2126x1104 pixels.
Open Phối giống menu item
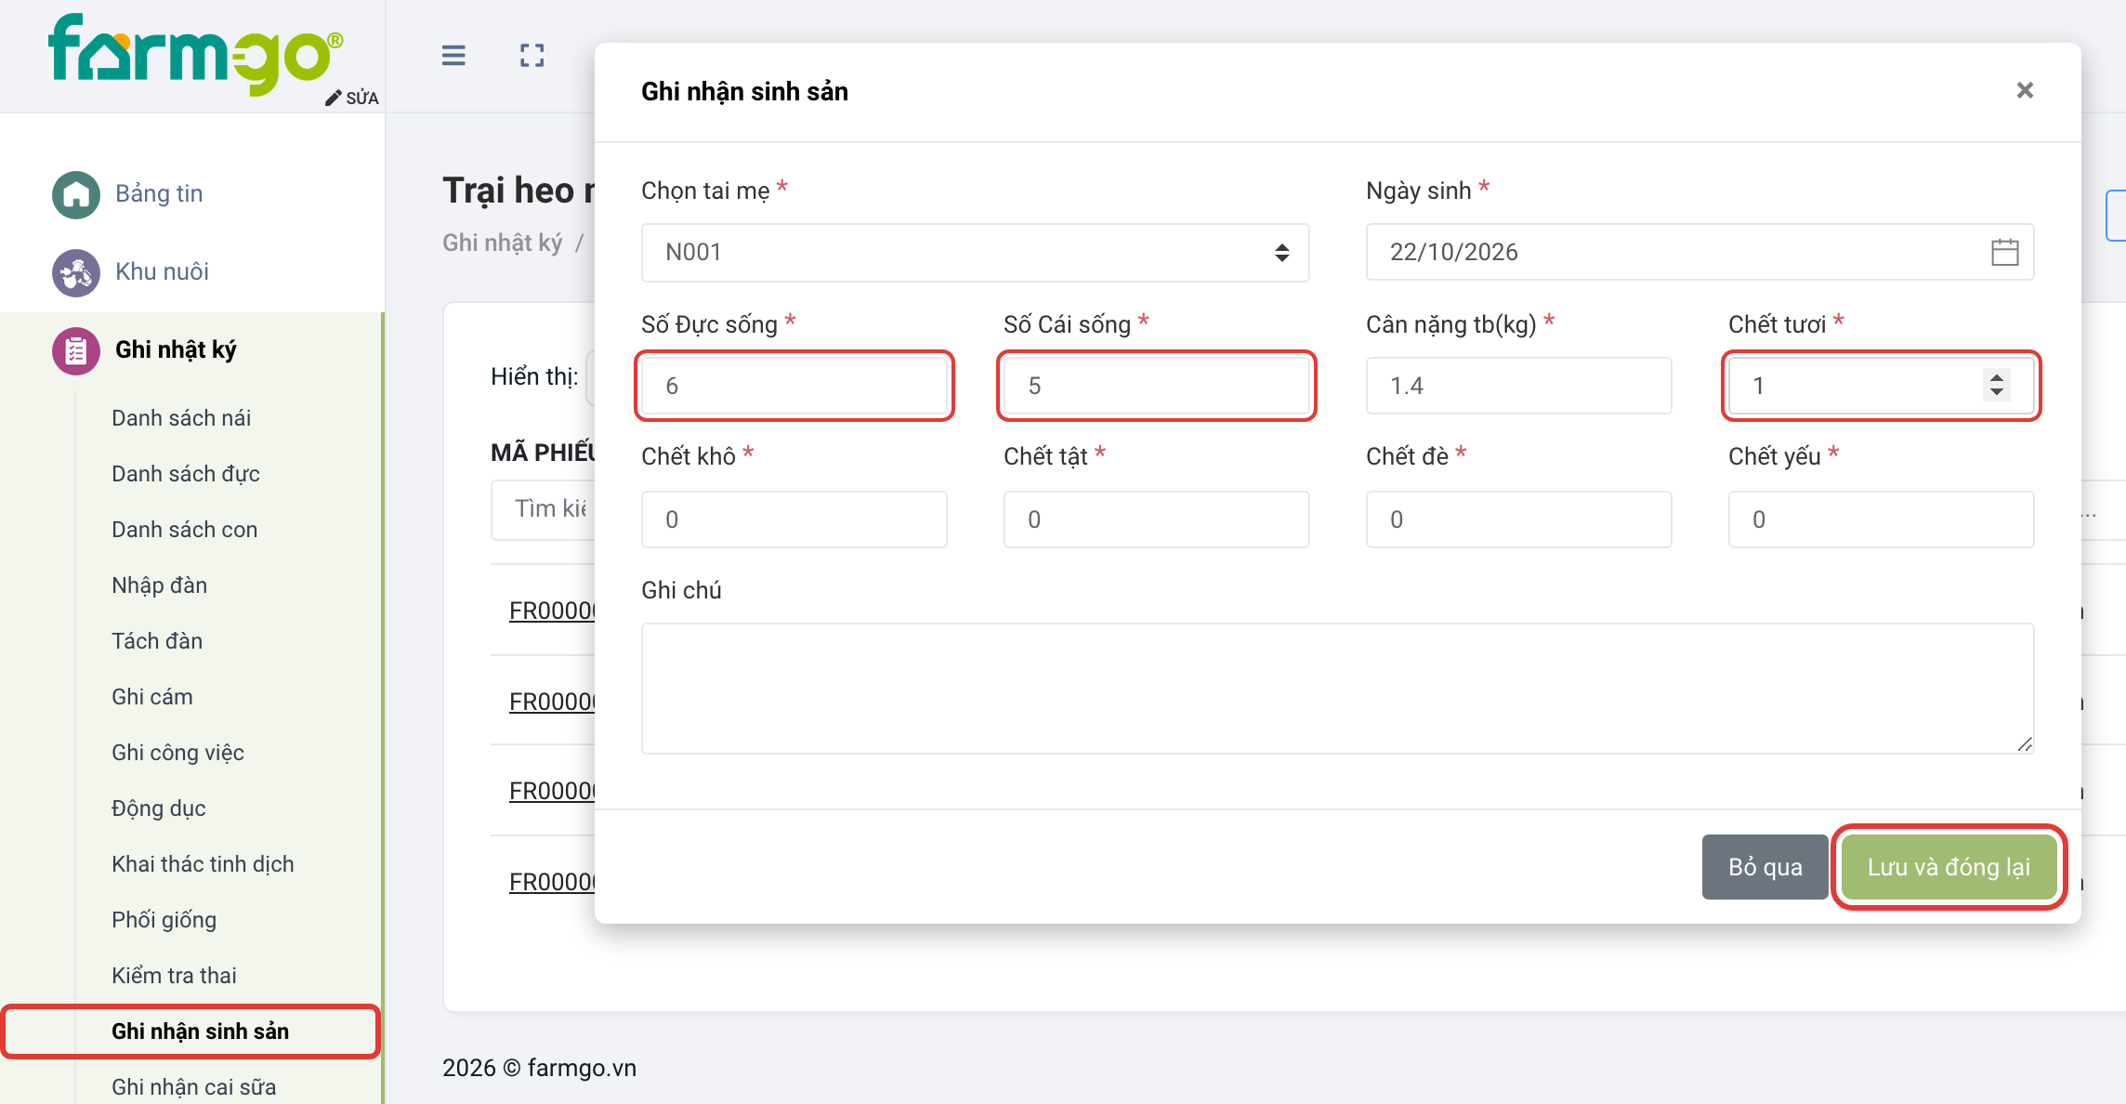164,920
